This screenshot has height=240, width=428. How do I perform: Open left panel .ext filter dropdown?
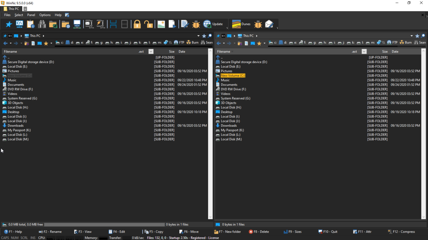click(x=151, y=52)
